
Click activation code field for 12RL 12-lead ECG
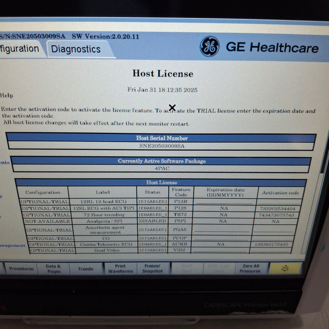(279, 202)
